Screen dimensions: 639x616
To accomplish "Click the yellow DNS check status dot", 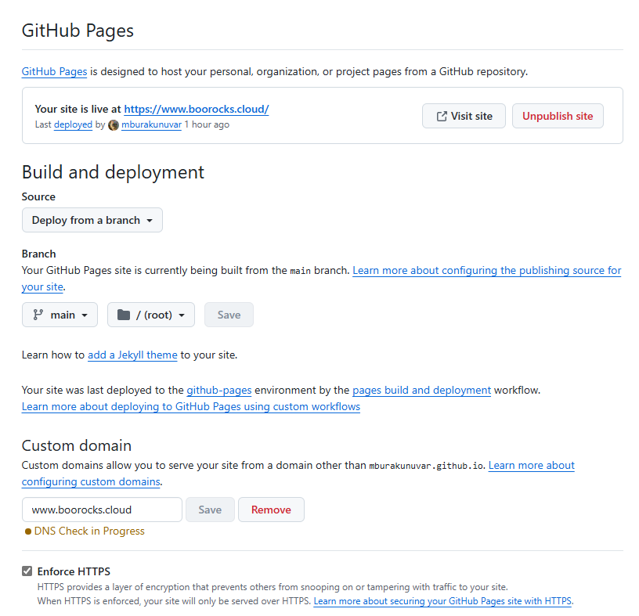I will coord(27,531).
